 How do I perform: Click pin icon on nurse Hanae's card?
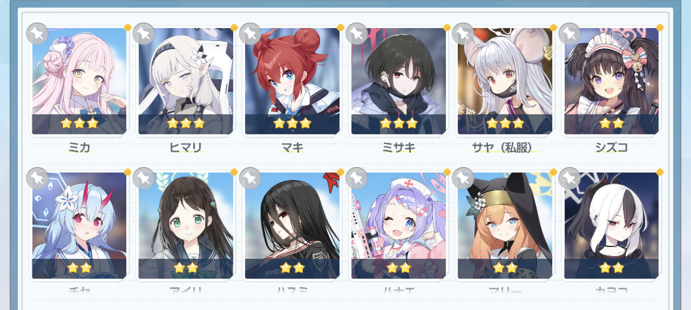[356, 178]
